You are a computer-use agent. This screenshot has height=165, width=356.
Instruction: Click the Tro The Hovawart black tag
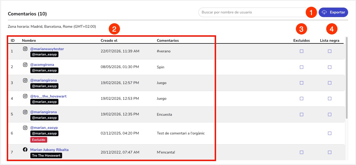[46, 155]
